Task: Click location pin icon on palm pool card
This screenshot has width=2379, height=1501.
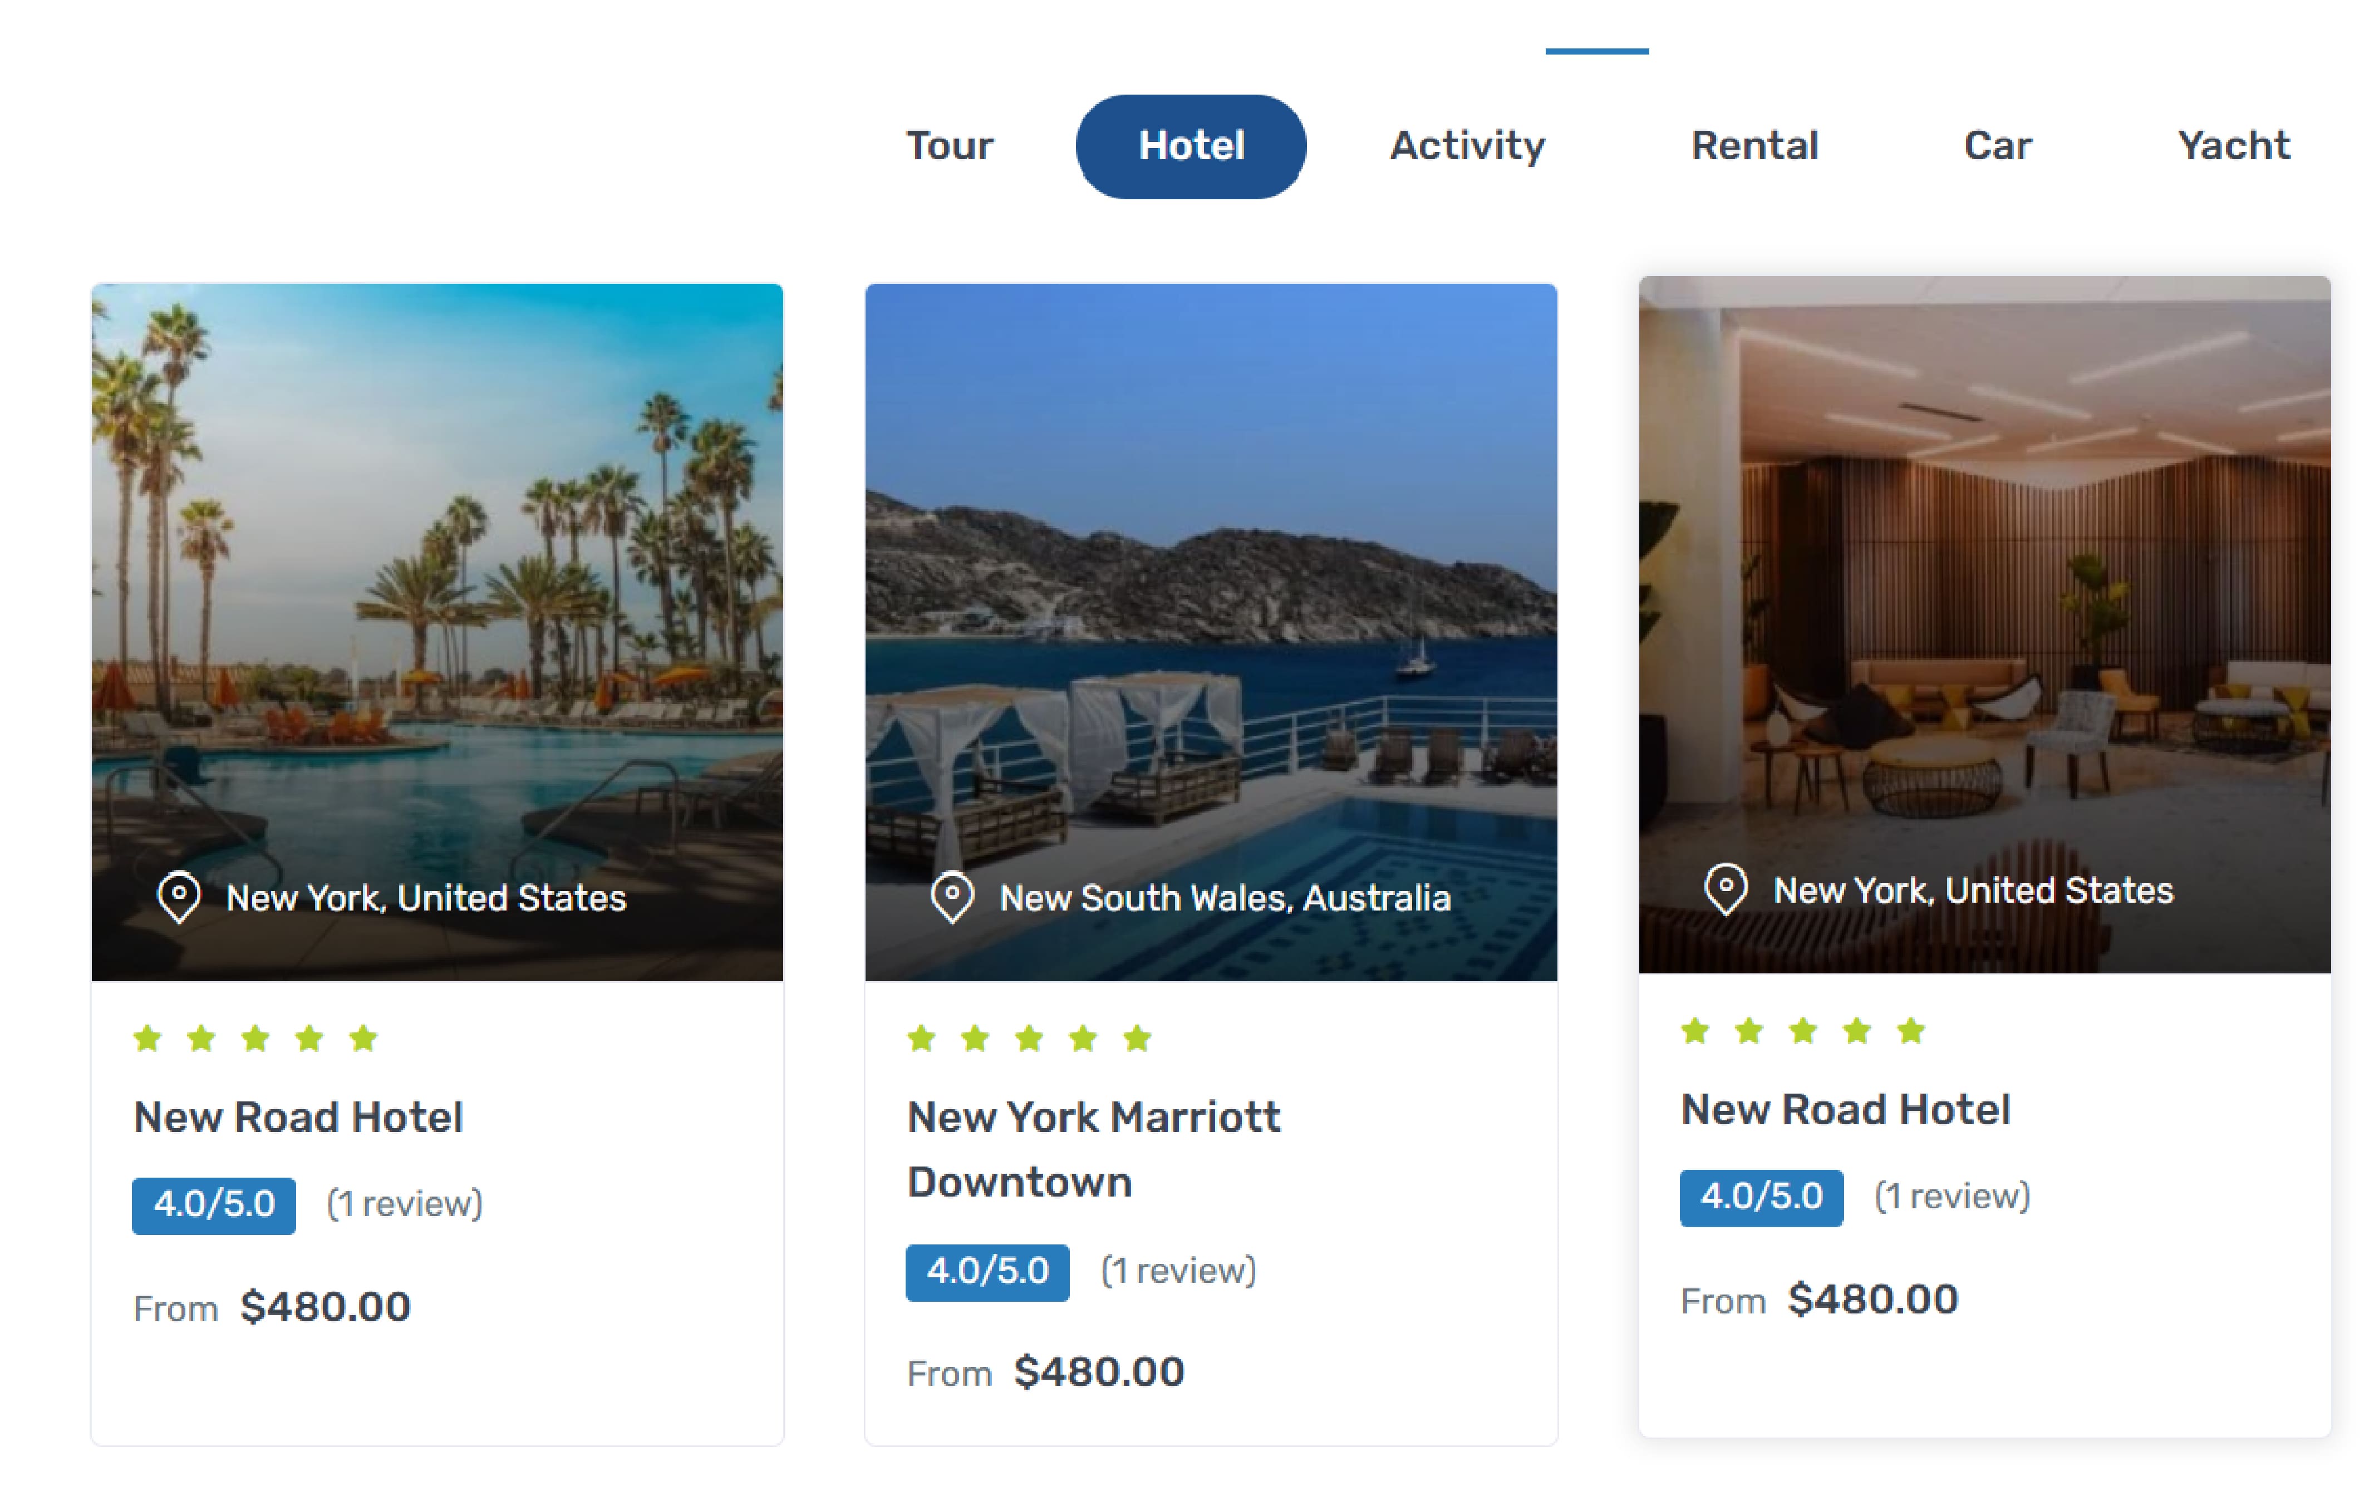Action: pos(179,898)
